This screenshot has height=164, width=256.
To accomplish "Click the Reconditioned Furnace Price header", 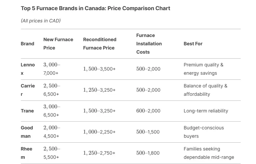I will pos(100,44).
